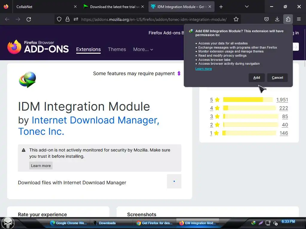Image resolution: width=306 pixels, height=229 pixels.
Task: Go back with the back arrow
Action: 7,19
